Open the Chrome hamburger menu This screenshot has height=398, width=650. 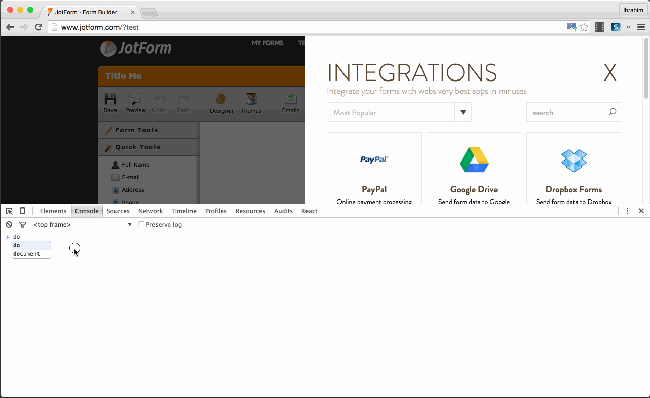[x=641, y=27]
